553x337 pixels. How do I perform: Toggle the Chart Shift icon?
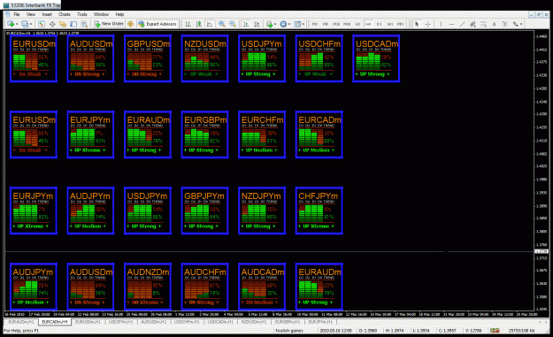pos(257,24)
